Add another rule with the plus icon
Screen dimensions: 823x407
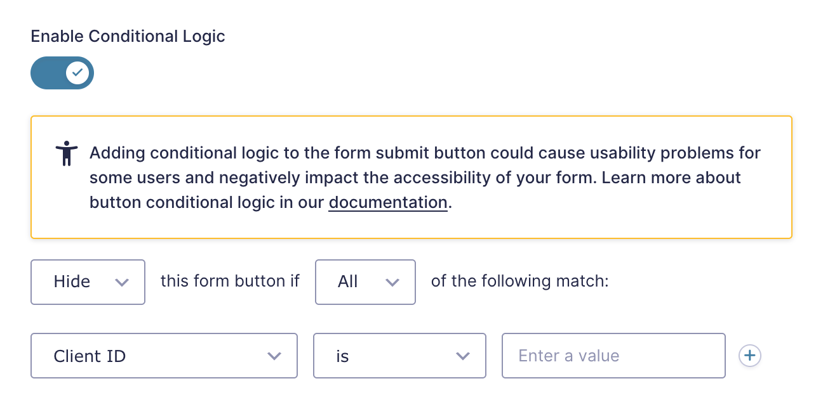(750, 356)
